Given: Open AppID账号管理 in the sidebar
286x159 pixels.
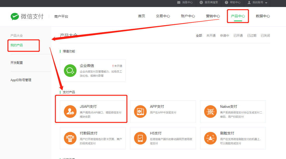Looking at the screenshot, I should 21,80.
